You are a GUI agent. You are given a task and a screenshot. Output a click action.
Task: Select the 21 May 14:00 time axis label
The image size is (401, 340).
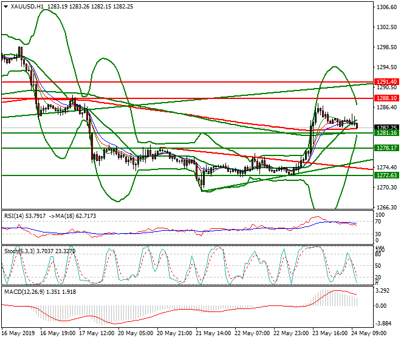[213, 333]
